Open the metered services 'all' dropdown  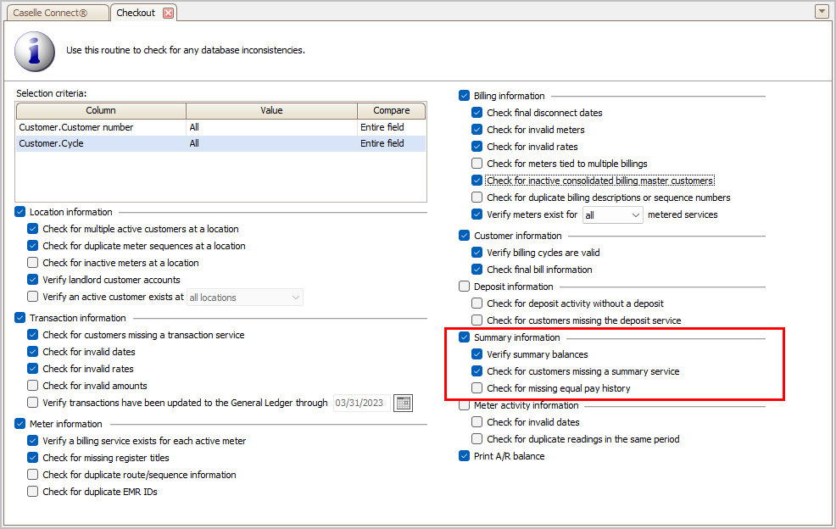pyautogui.click(x=613, y=215)
